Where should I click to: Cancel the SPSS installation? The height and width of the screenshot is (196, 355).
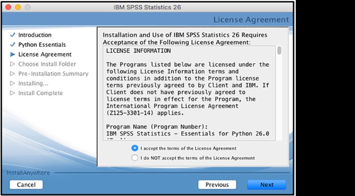pos(26,185)
